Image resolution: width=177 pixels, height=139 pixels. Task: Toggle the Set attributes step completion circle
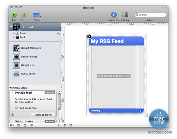(x=12, y=121)
